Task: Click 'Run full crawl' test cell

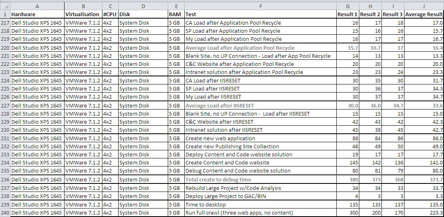Action: 260,213
